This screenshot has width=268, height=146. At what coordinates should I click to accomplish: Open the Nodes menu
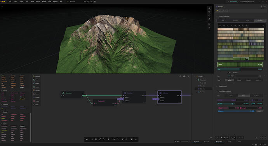(33, 2)
